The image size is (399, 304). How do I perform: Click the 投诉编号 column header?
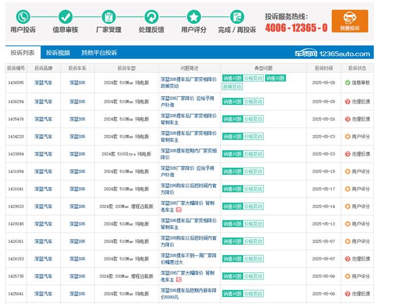click(16, 68)
